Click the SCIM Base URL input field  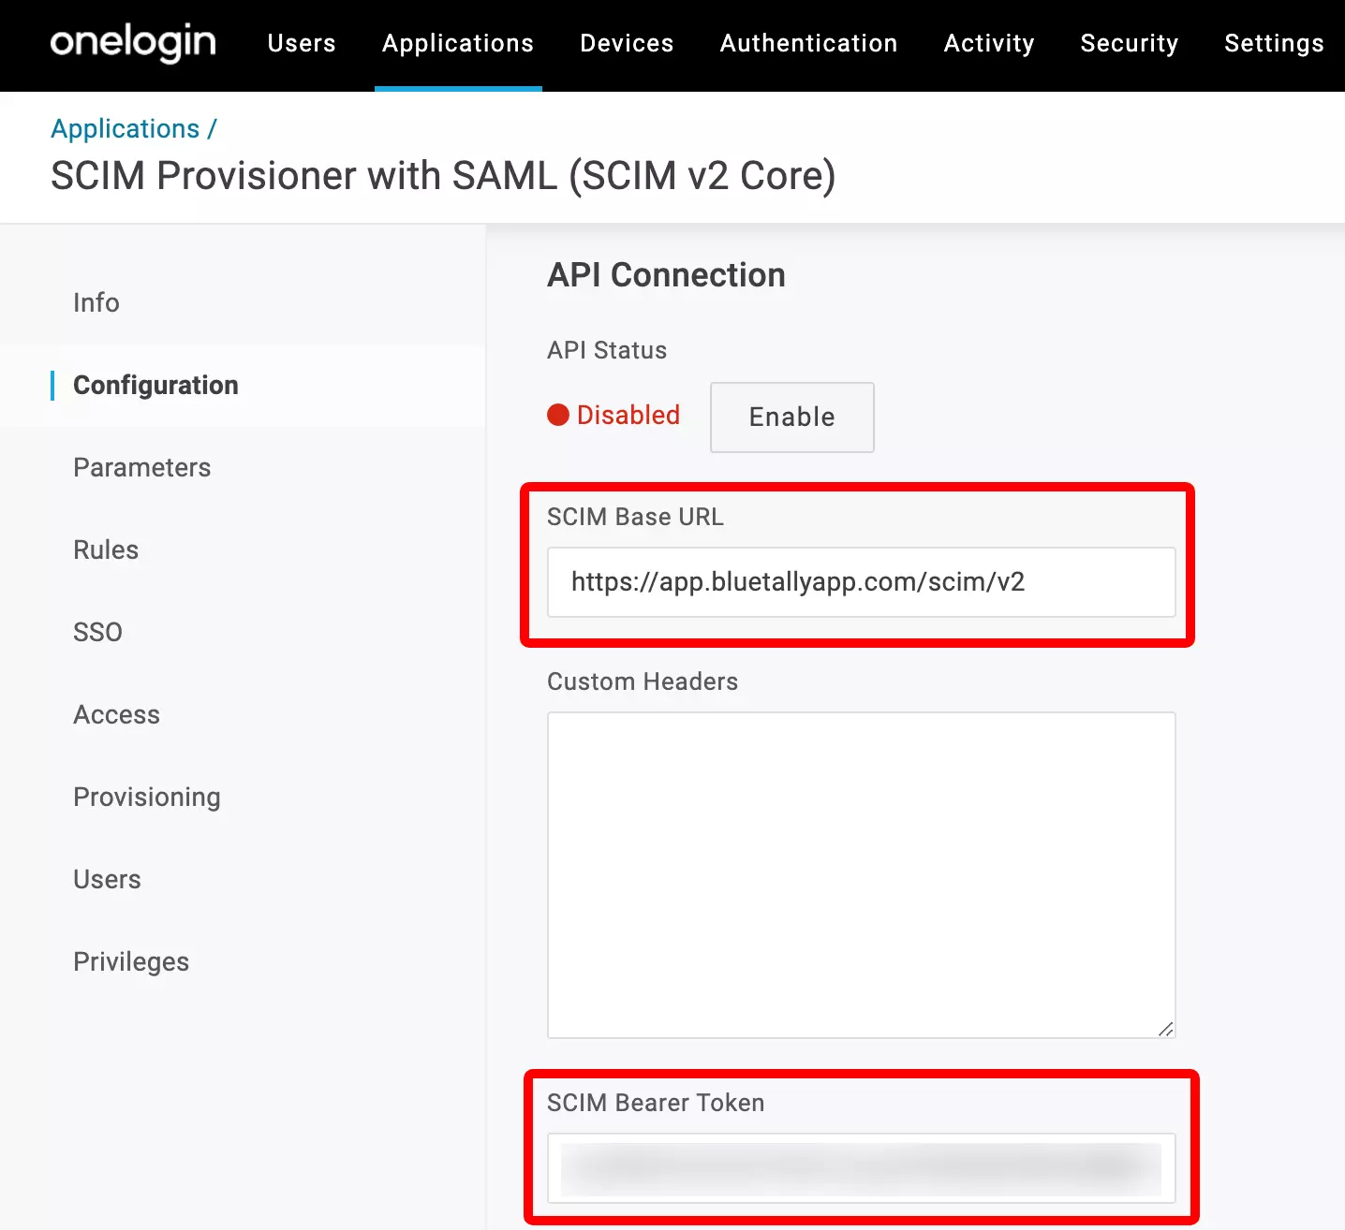861,582
